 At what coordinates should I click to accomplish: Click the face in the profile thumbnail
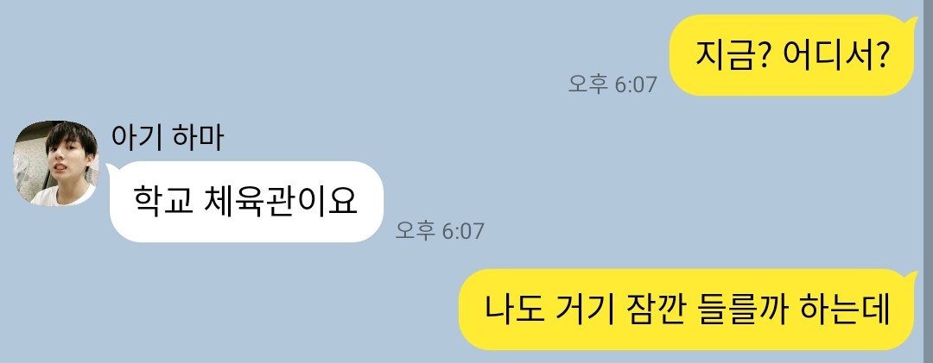coord(64,160)
